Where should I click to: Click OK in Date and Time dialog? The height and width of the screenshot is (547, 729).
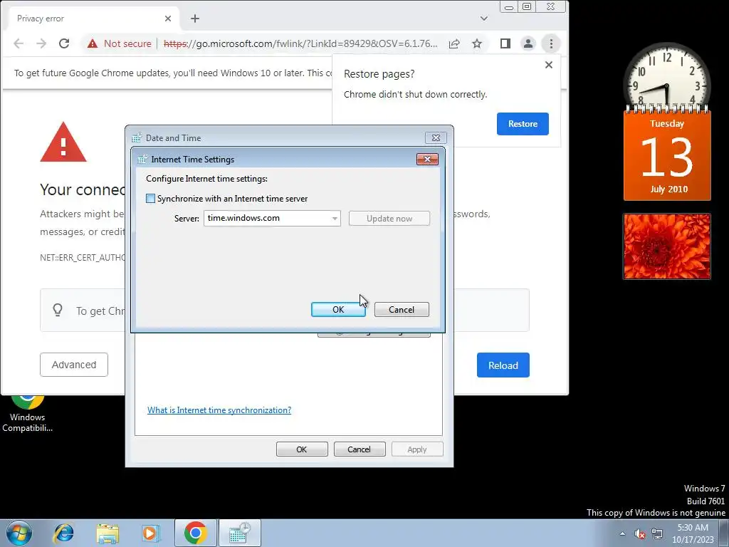point(302,449)
